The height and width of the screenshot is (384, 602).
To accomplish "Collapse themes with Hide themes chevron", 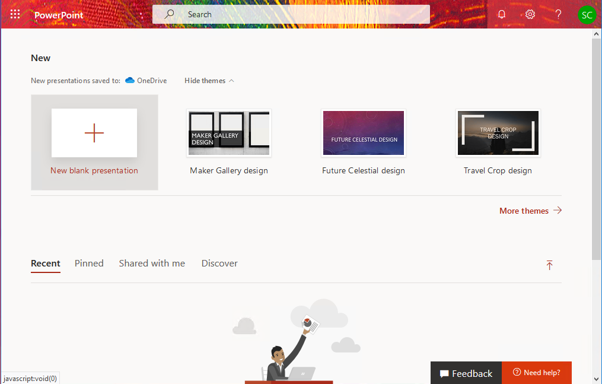I will click(231, 81).
